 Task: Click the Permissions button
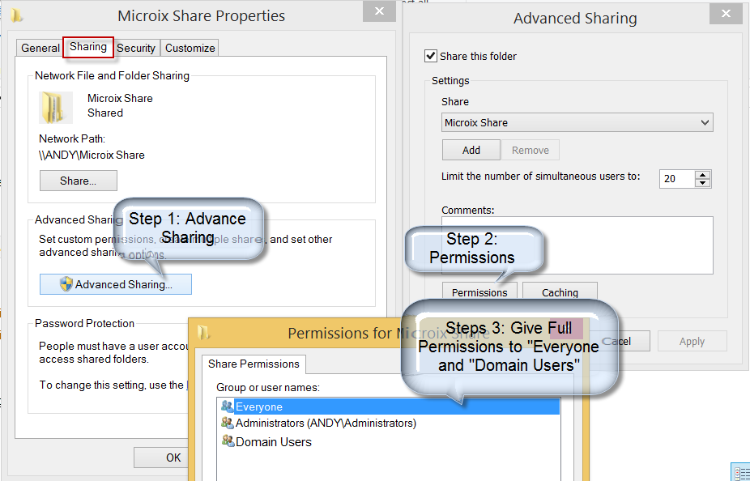(x=479, y=292)
